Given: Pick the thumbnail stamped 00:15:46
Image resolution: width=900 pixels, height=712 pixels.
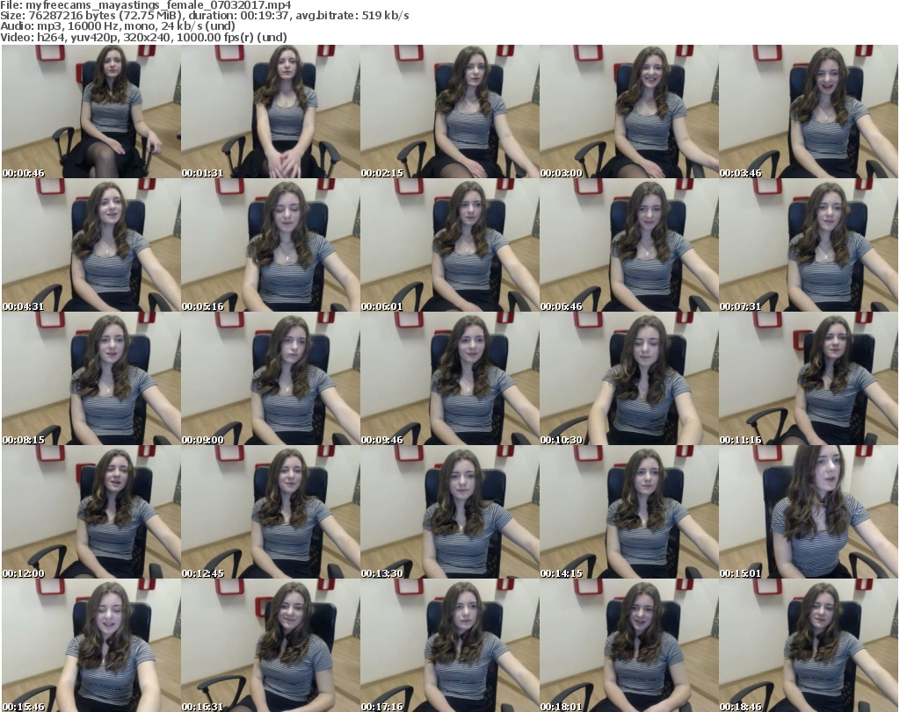Looking at the screenshot, I should point(91,645).
